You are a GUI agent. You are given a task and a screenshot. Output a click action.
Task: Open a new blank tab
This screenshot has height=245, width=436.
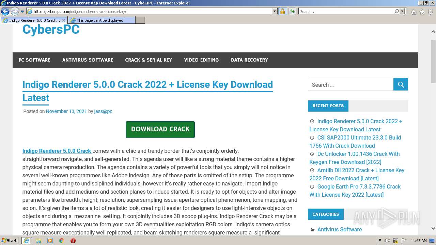click(x=140, y=20)
